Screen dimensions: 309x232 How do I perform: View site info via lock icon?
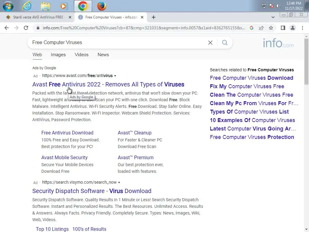[38, 28]
